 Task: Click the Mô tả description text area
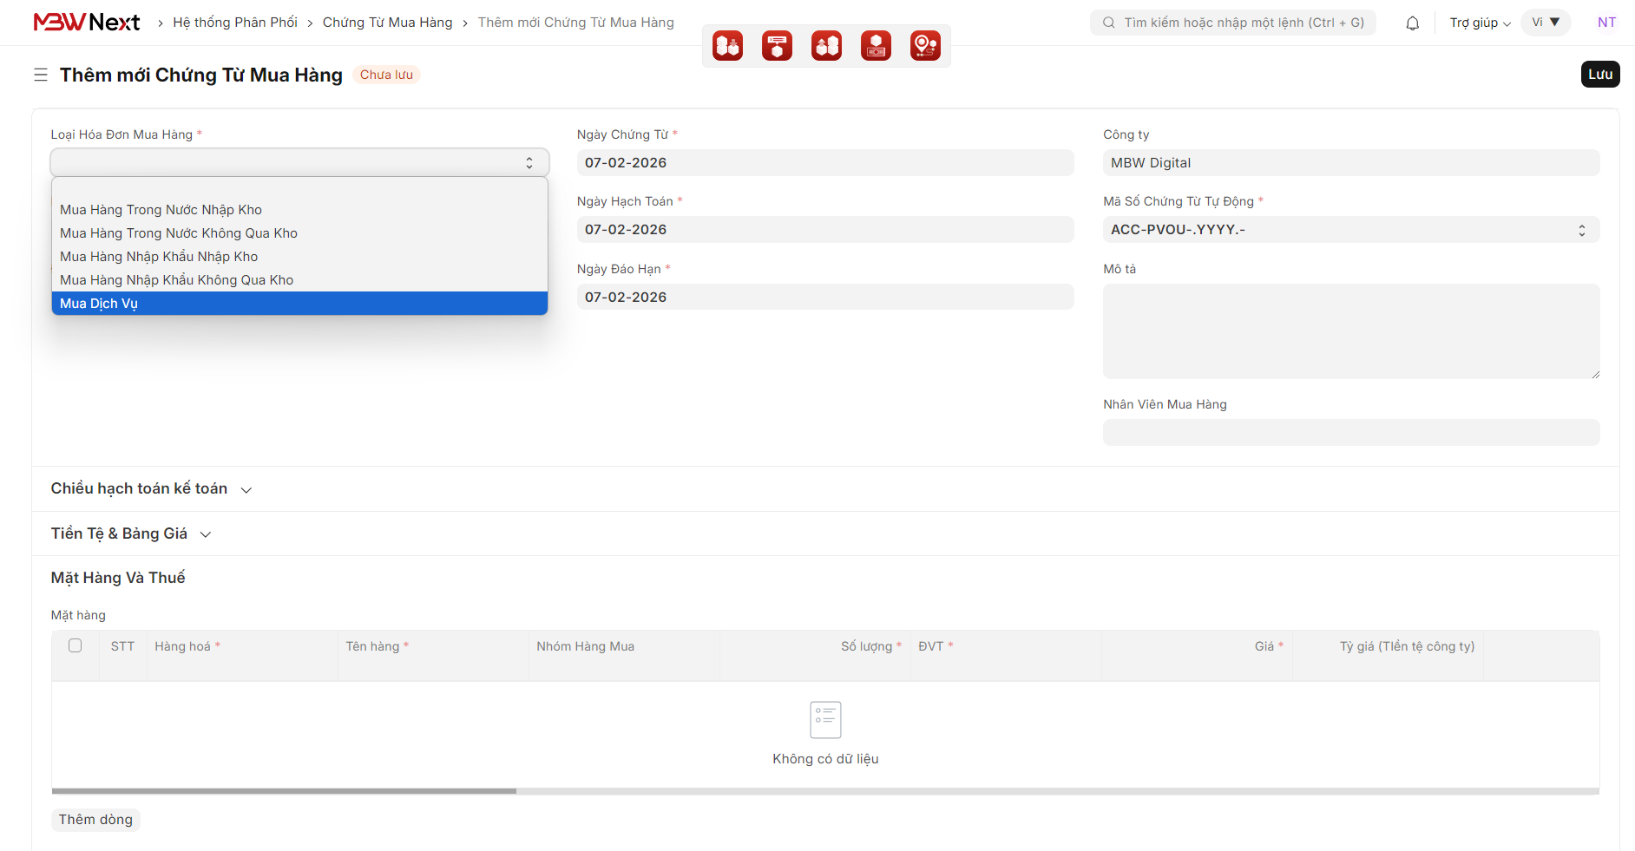[1350, 331]
